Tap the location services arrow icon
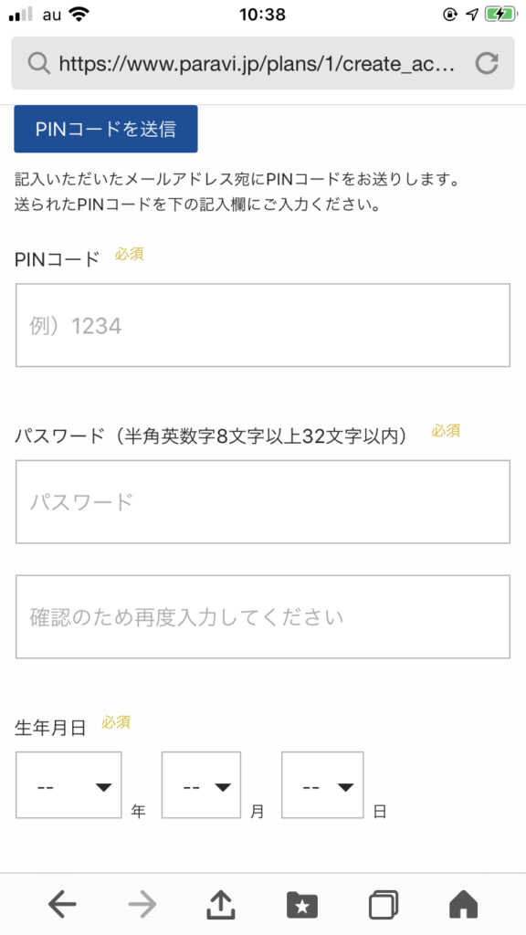This screenshot has height=935, width=526. [x=472, y=15]
